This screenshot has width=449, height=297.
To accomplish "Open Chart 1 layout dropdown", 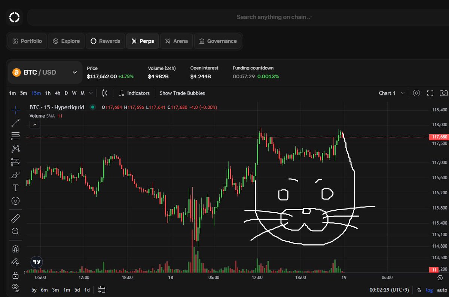I will 391,93.
